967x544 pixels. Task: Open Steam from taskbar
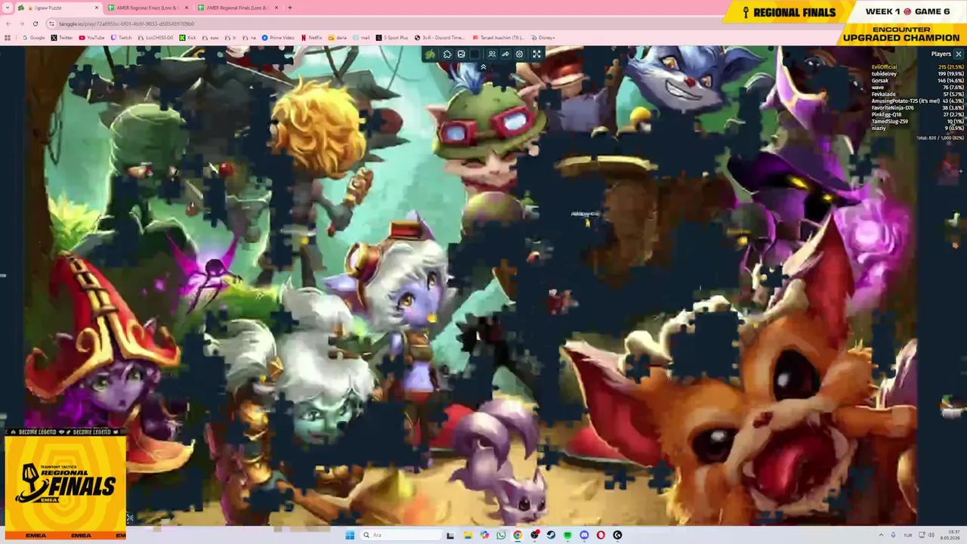(x=551, y=535)
